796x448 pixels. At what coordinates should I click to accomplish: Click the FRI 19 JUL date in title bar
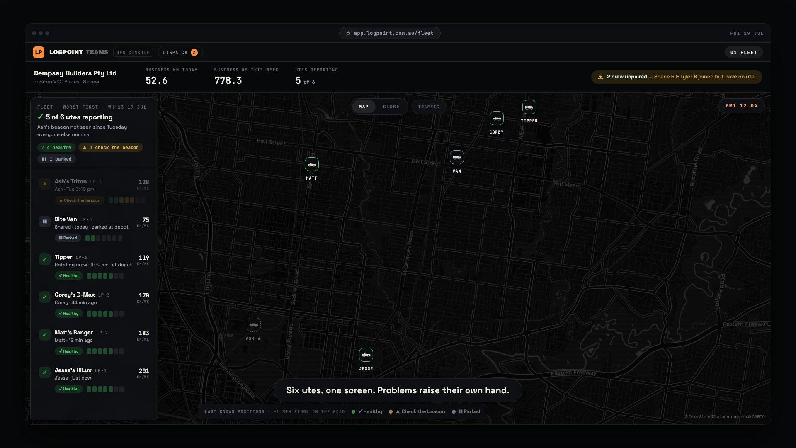point(747,33)
